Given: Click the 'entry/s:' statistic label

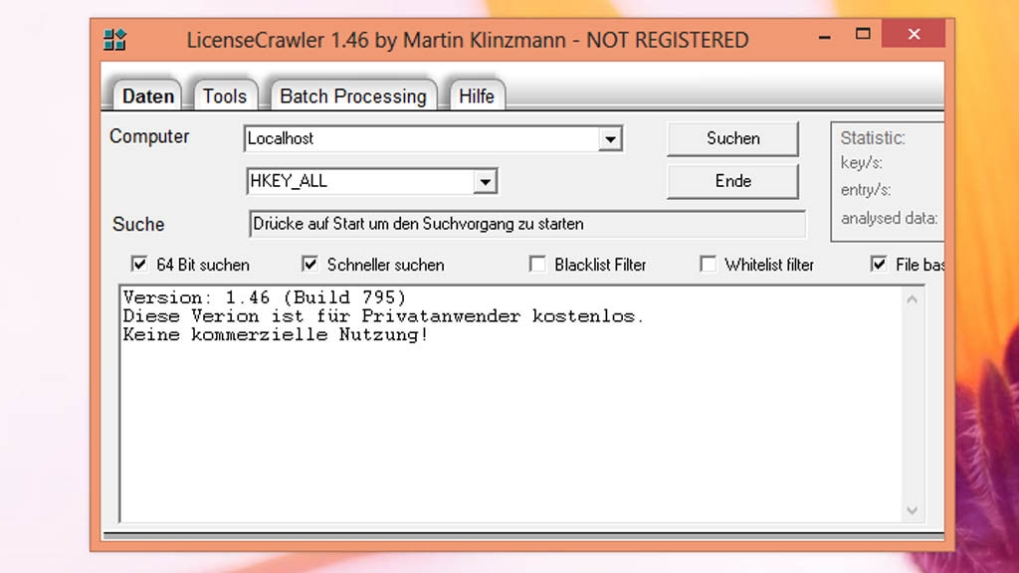Looking at the screenshot, I should 866,190.
